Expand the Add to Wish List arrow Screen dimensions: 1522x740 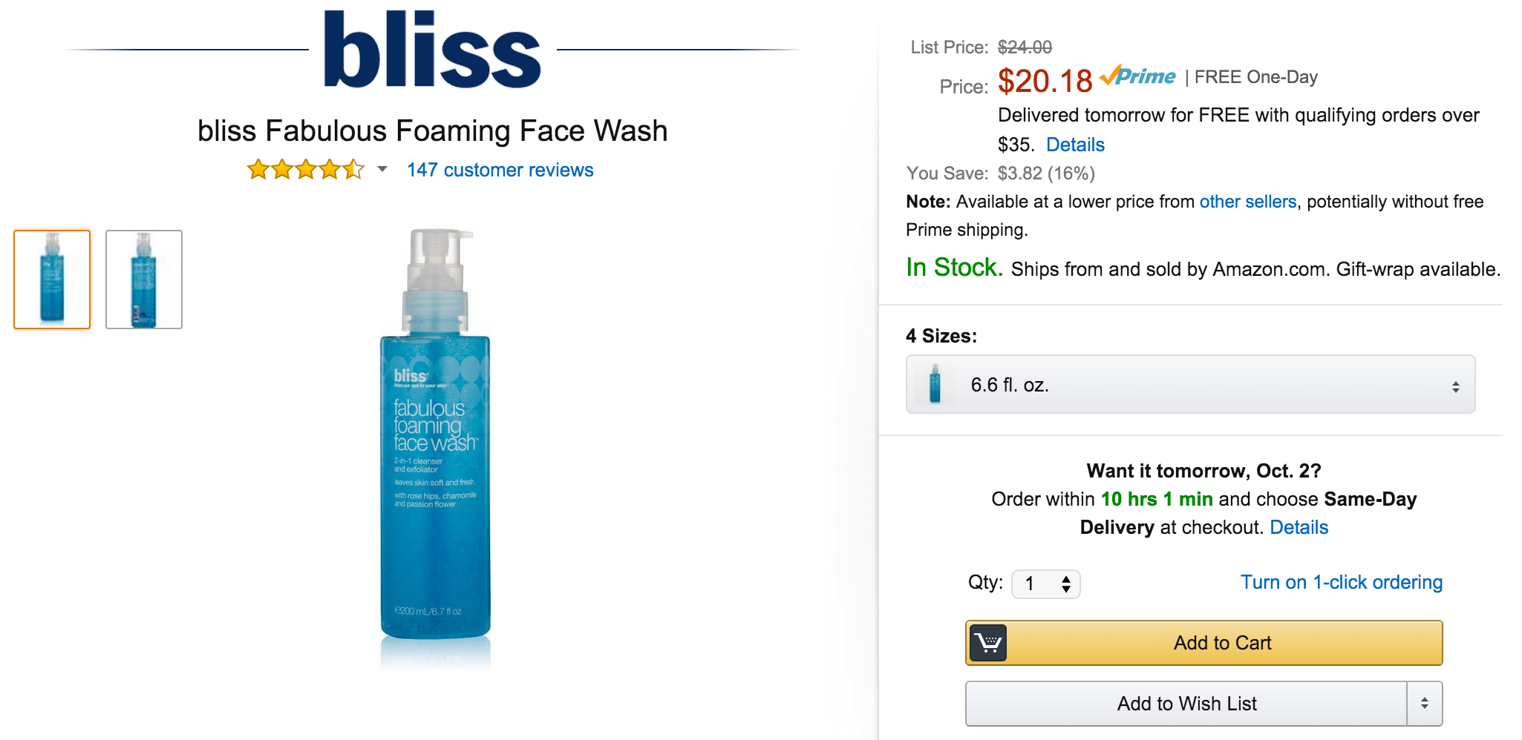click(1424, 703)
